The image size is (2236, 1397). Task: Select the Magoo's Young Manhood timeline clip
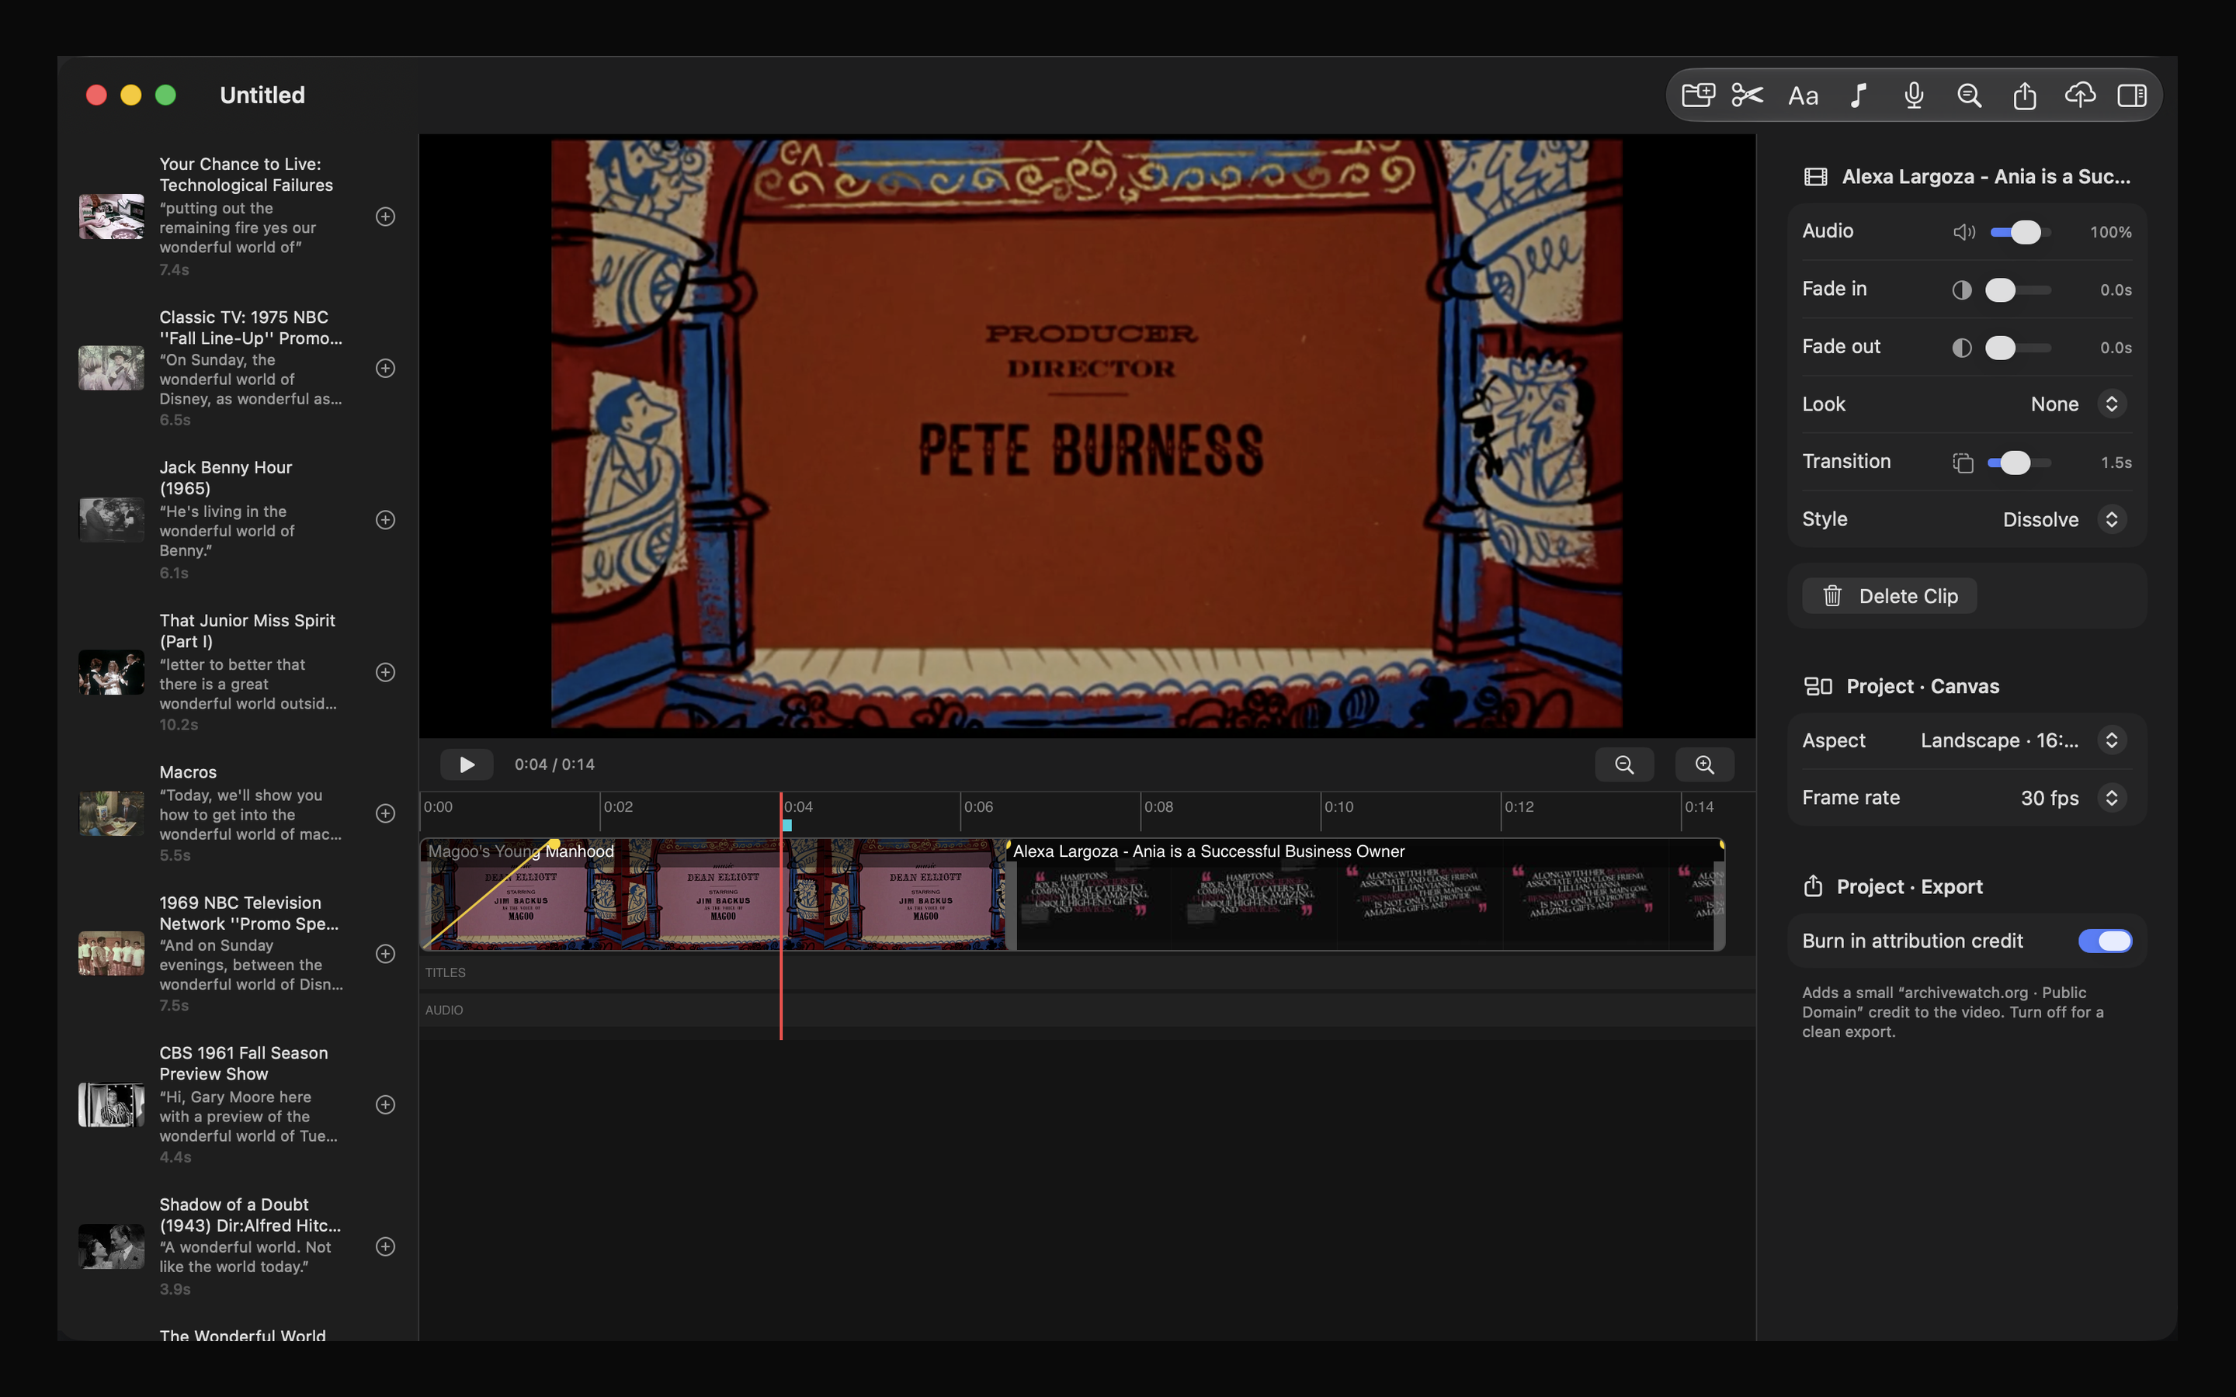coord(713,893)
